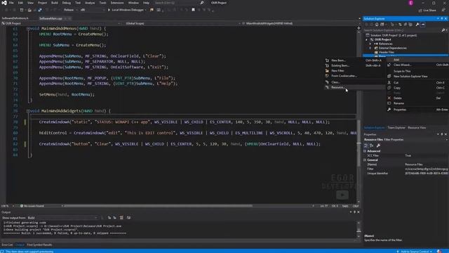This screenshot has width=449, height=253.
Task: Switch to SoftwareDefinitions.h tab
Action: point(15,18)
